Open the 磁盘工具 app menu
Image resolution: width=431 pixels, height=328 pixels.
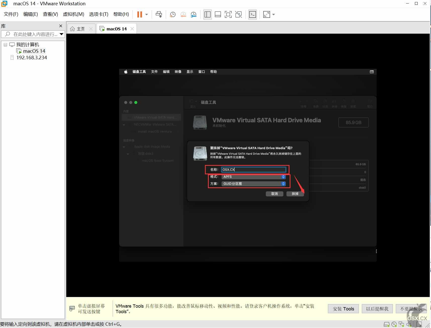tap(139, 72)
